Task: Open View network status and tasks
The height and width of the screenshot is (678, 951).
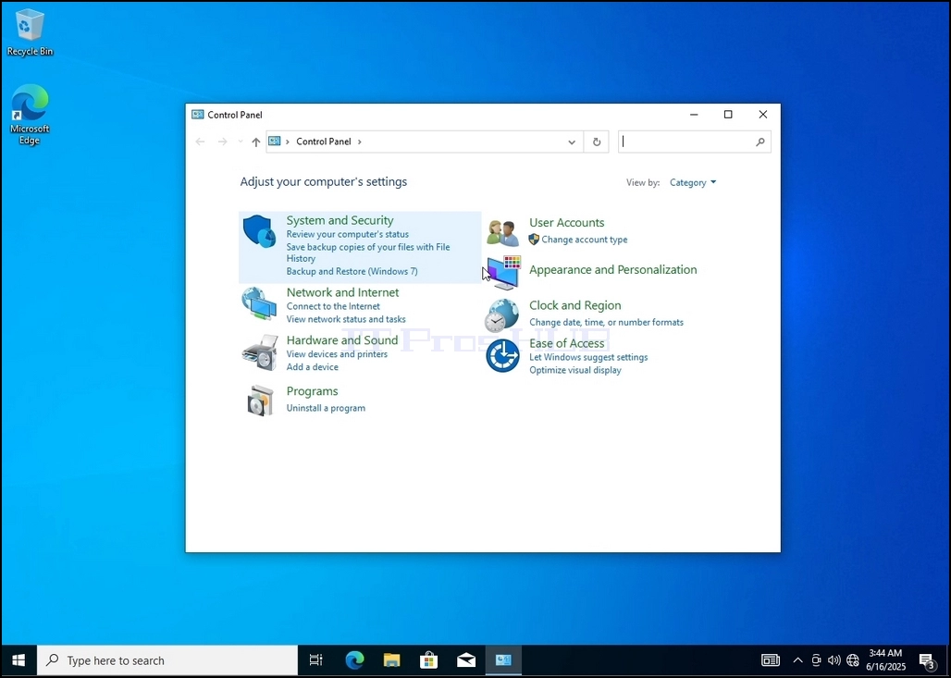Action: 346,319
